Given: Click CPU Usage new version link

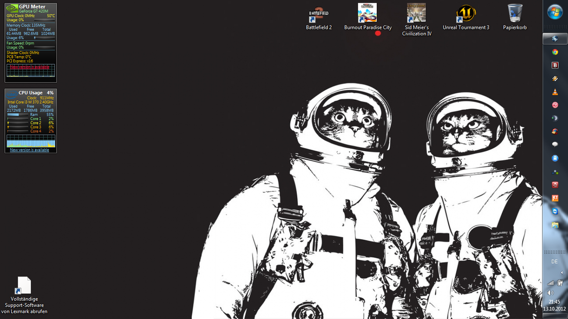Looking at the screenshot, I should [x=29, y=150].
